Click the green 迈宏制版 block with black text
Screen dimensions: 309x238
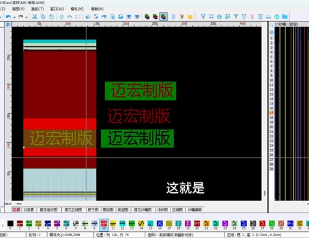(137, 138)
